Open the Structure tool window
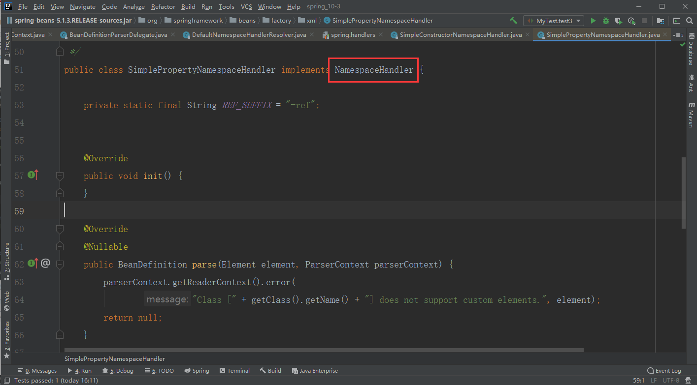The height and width of the screenshot is (385, 697). (6, 261)
